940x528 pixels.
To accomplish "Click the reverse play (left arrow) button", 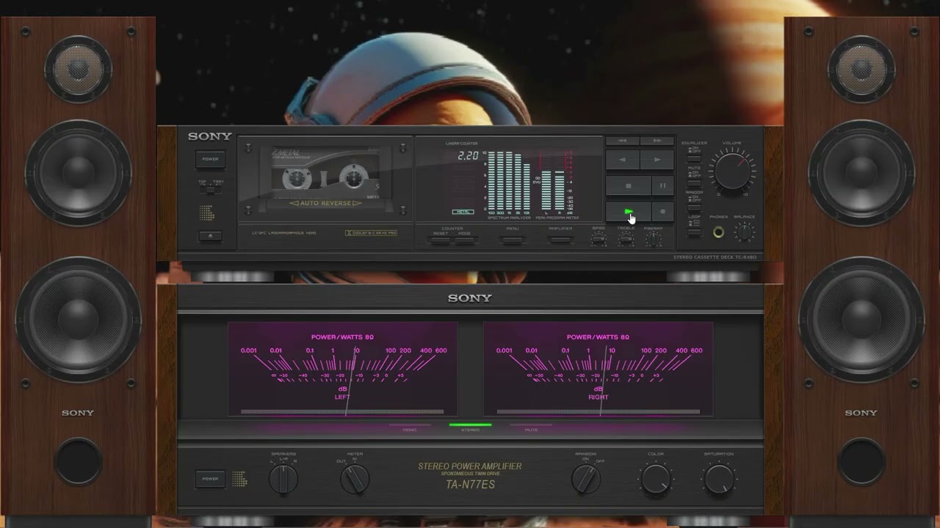I will coord(622,159).
